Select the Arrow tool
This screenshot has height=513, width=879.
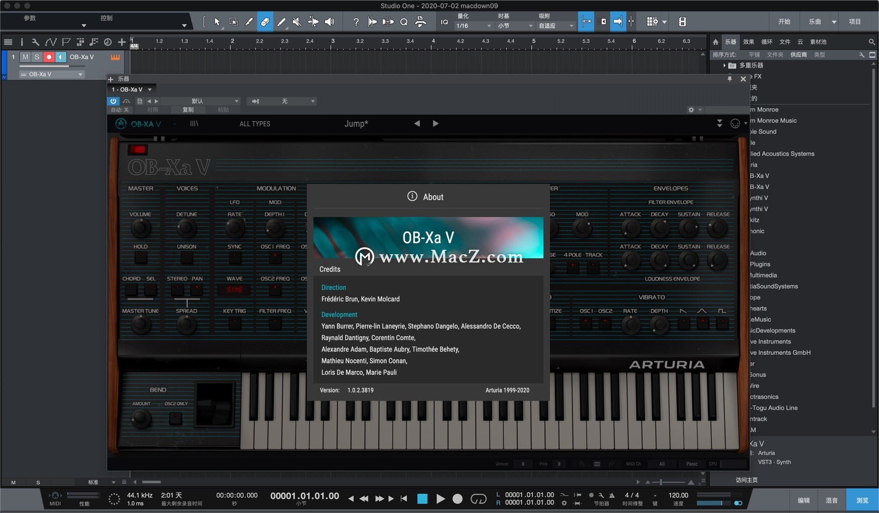pos(217,22)
